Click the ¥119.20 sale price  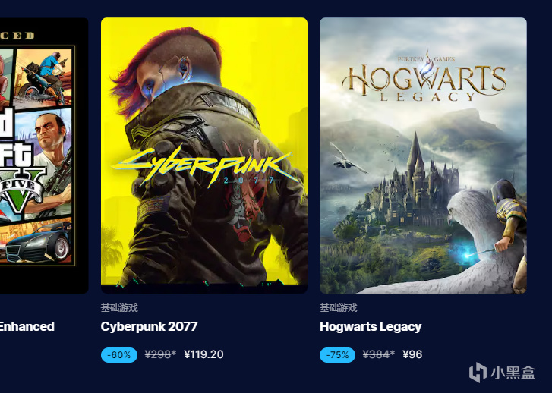click(203, 354)
